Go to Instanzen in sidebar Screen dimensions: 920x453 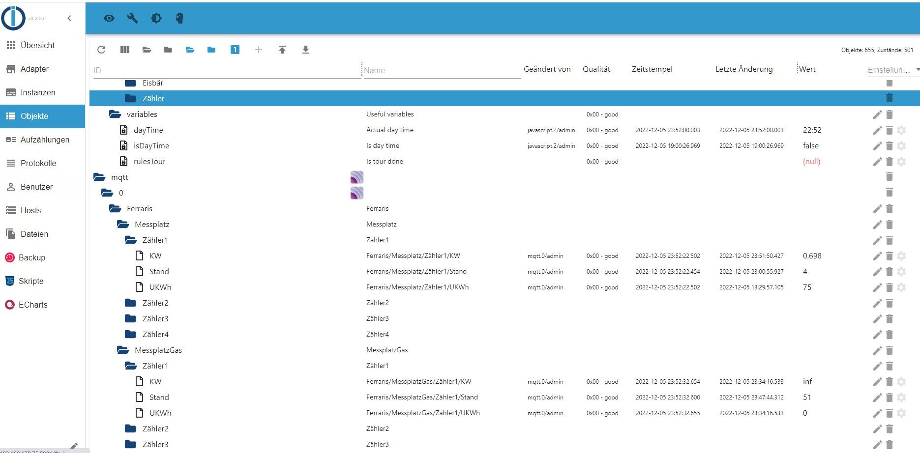point(42,92)
